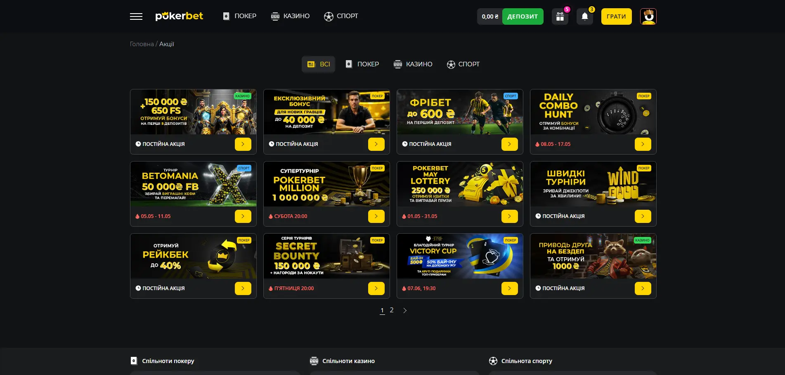Open arrow for Ексклюзивний бонус promo
The height and width of the screenshot is (375, 785).
(376, 144)
